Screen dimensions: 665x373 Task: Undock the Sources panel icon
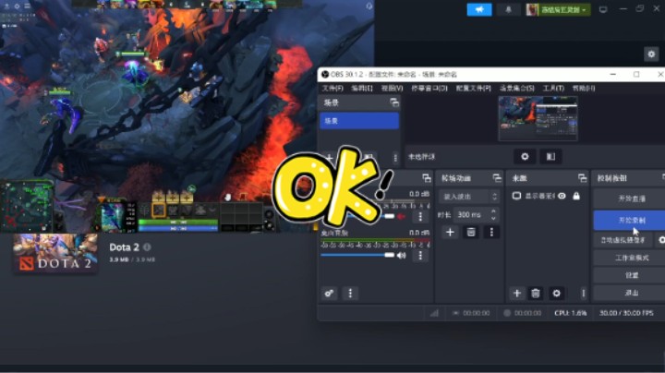pyautogui.click(x=582, y=178)
